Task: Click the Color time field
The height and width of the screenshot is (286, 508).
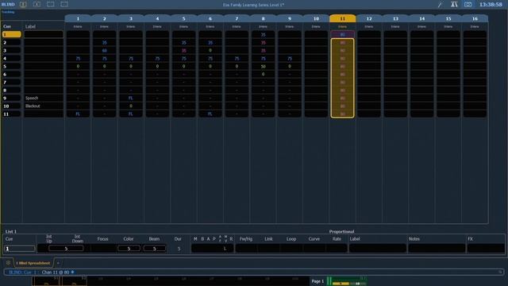Action: [129, 249]
